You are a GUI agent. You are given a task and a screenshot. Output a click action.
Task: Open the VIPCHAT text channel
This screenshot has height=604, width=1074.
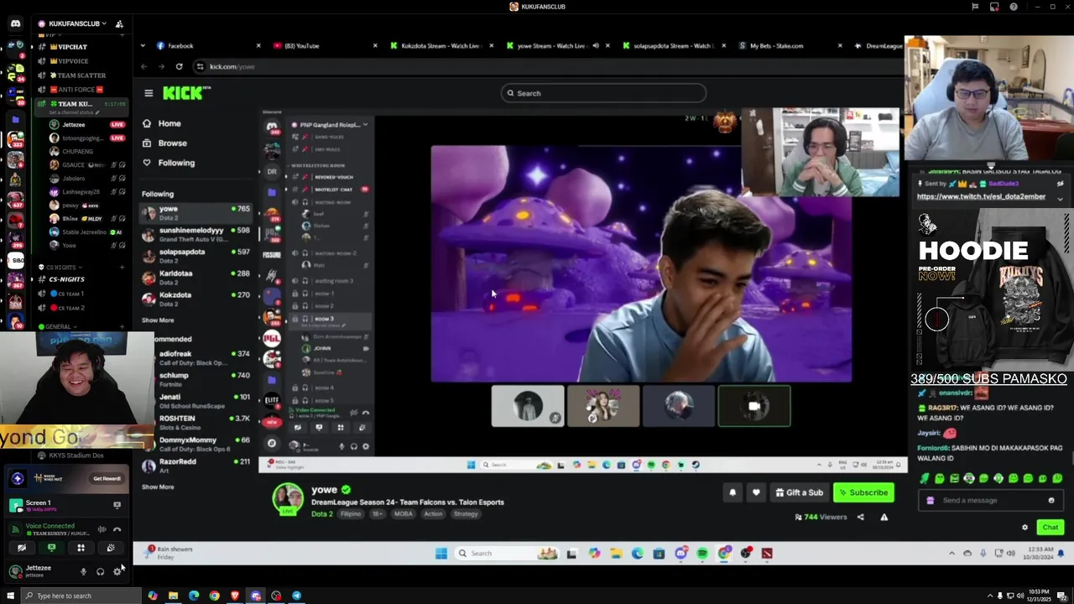coord(82,47)
